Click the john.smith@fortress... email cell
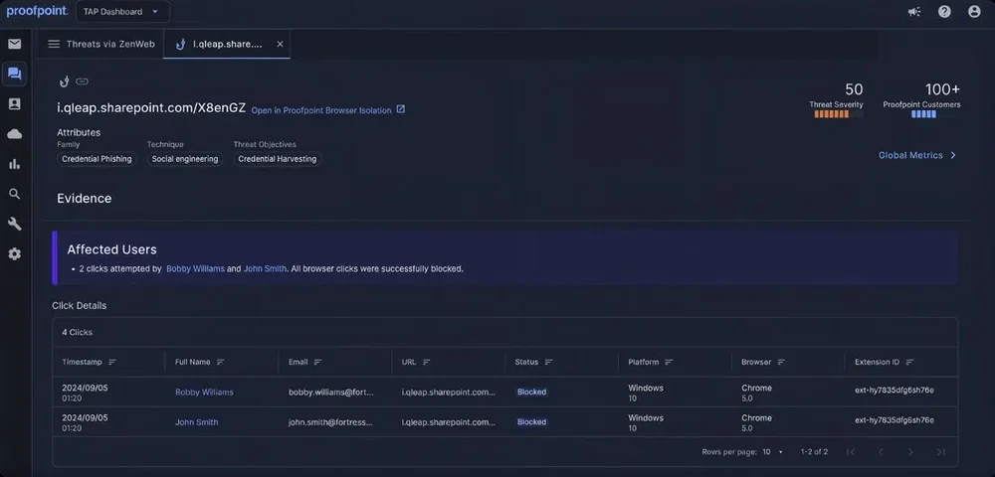Screen dimensions: 995x477 click(x=330, y=422)
